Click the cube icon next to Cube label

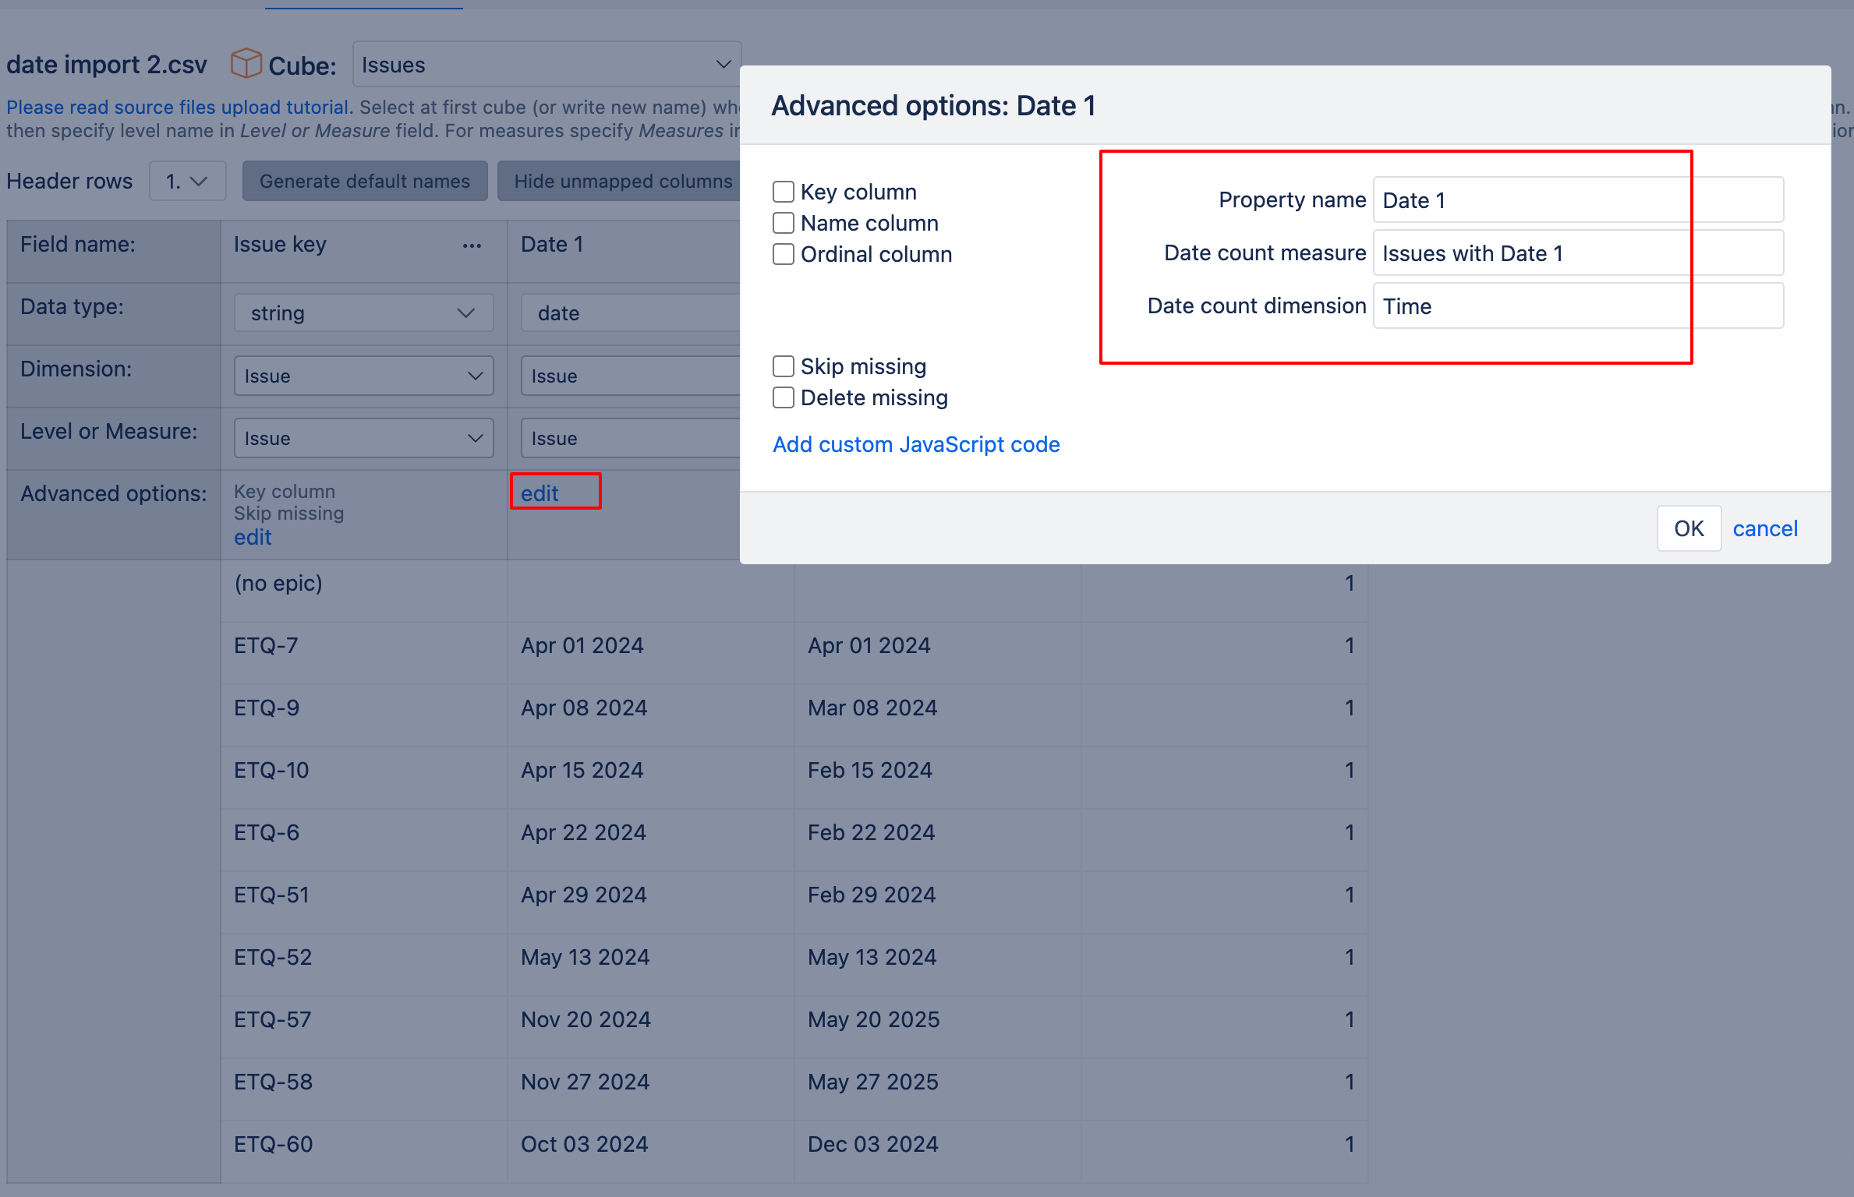tap(246, 64)
